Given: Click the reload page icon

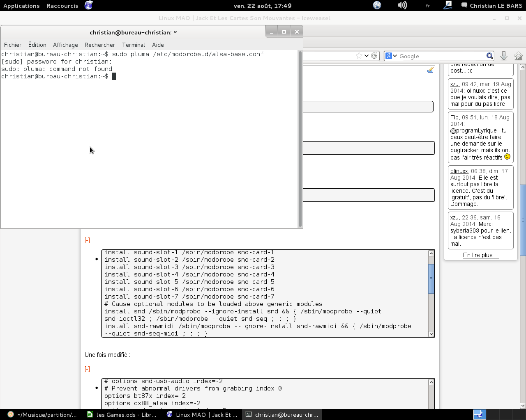Looking at the screenshot, I should coord(374,56).
